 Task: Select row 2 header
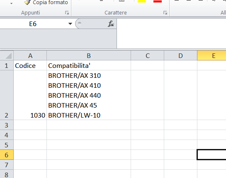coord(7,95)
